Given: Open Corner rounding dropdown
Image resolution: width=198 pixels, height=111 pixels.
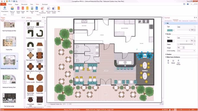Looking at the screenshot, I should pyautogui.click(x=186, y=51).
